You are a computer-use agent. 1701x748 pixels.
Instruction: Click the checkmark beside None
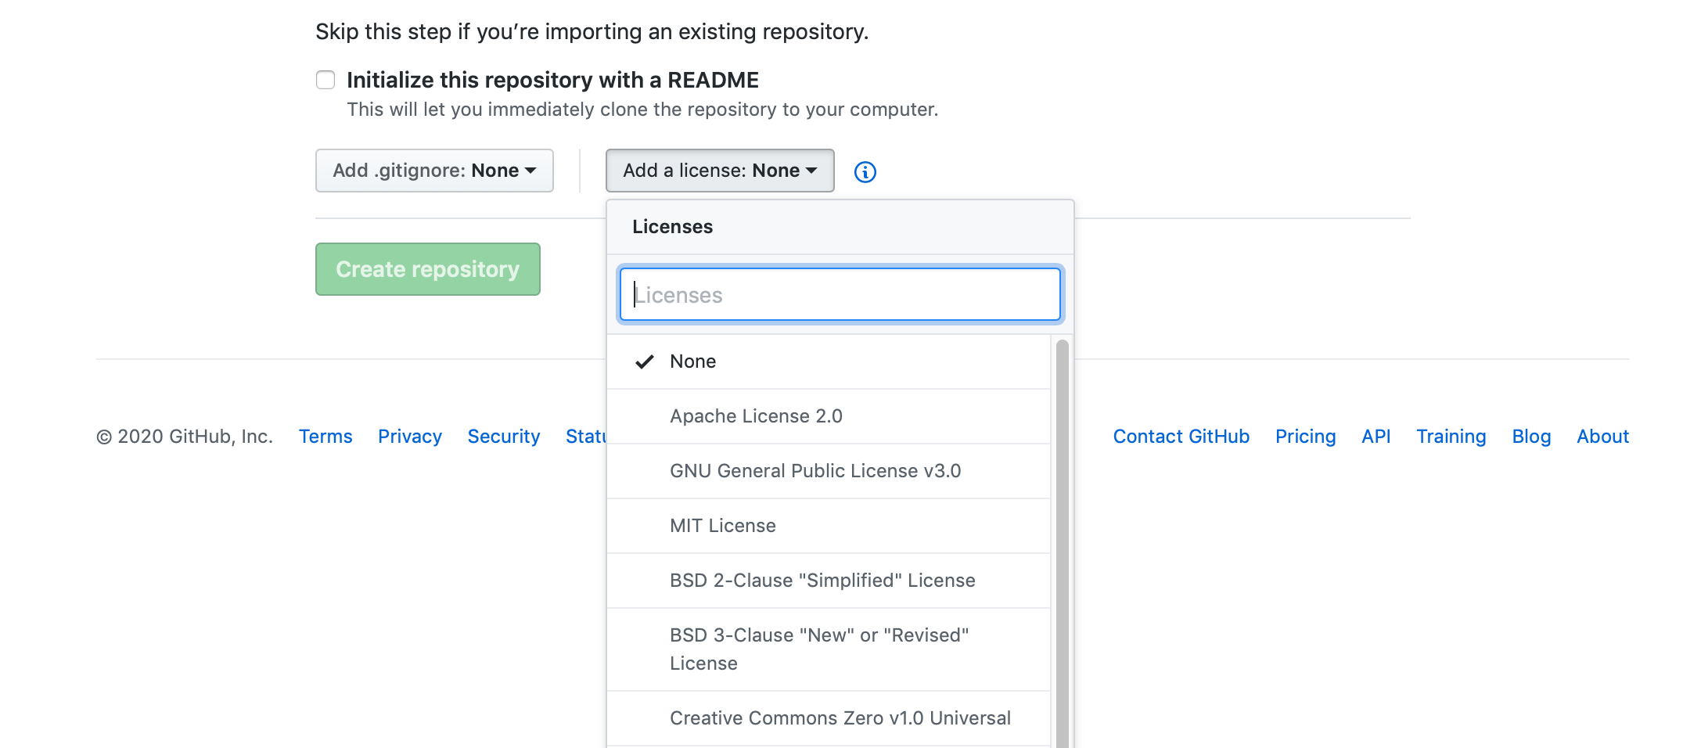[x=645, y=361]
